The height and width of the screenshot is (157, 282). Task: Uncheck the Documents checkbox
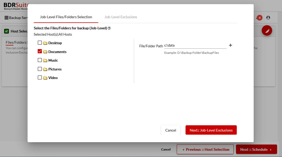[x=40, y=51]
